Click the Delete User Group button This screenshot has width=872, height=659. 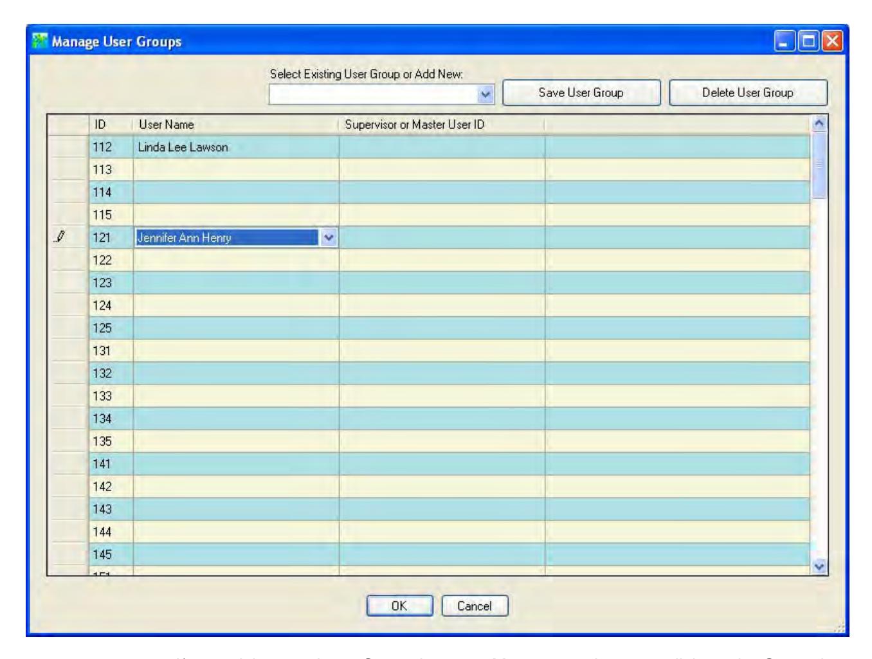pyautogui.click(x=748, y=93)
